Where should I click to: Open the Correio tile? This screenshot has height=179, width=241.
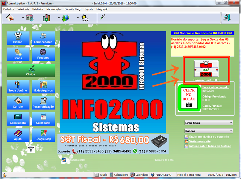pos(18,103)
